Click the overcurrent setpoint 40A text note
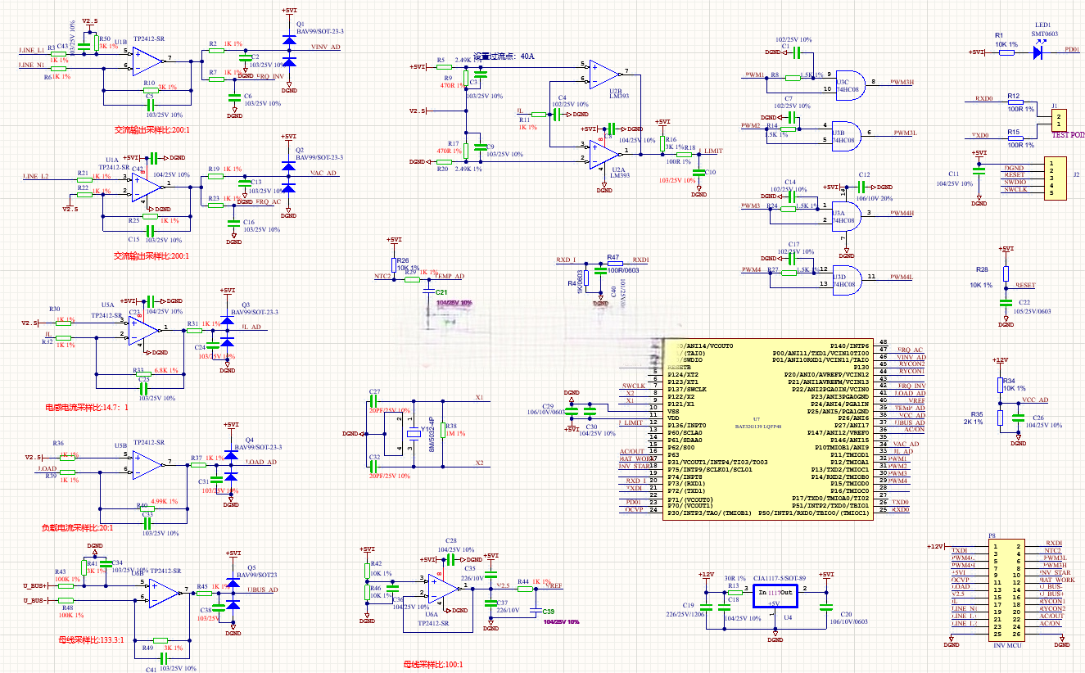Viewport: 1085px width, 673px height. pos(503,56)
